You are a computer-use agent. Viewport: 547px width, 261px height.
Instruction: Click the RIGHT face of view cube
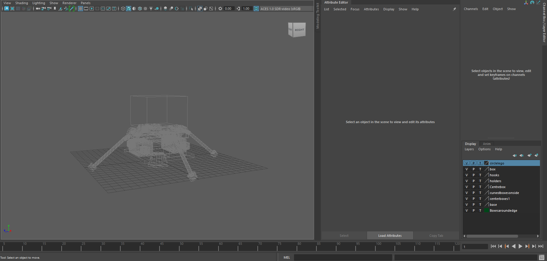299,30
